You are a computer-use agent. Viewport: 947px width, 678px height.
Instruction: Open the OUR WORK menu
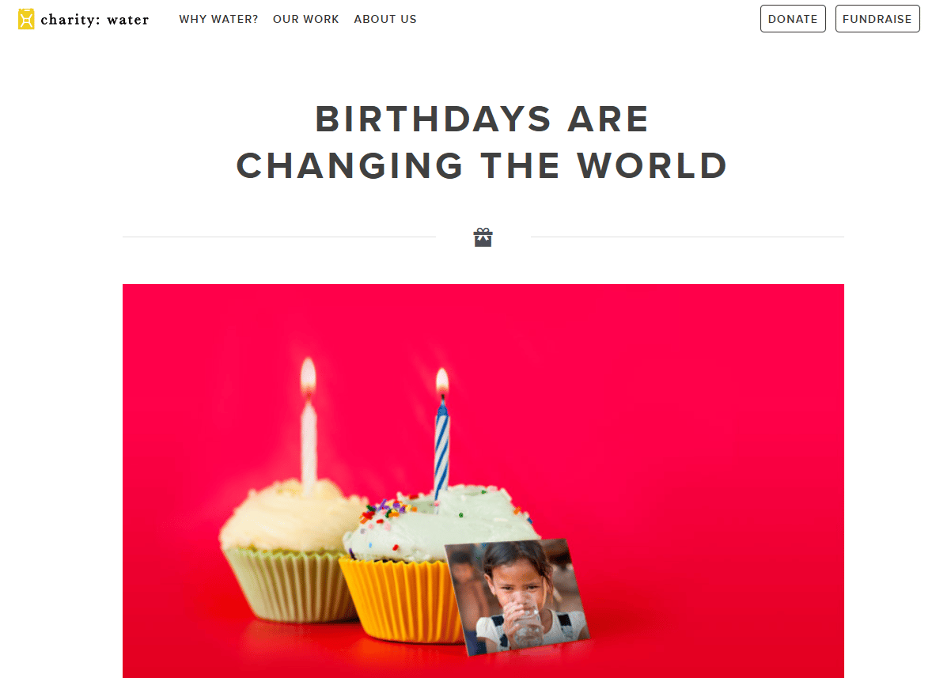coord(305,19)
